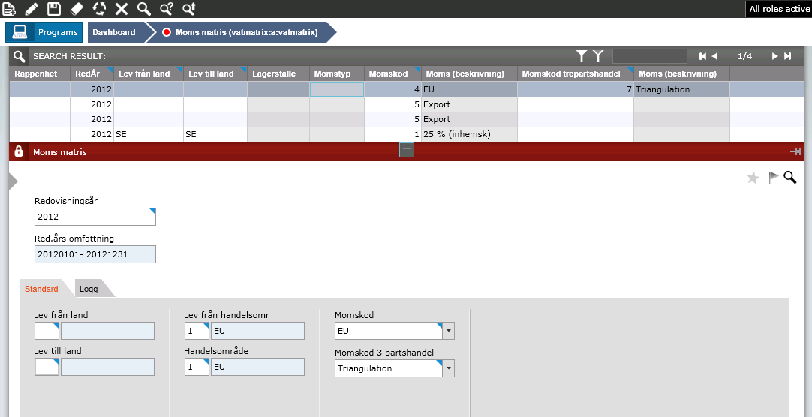812x417 pixels.
Task: Jump to the last record
Action: (x=788, y=56)
